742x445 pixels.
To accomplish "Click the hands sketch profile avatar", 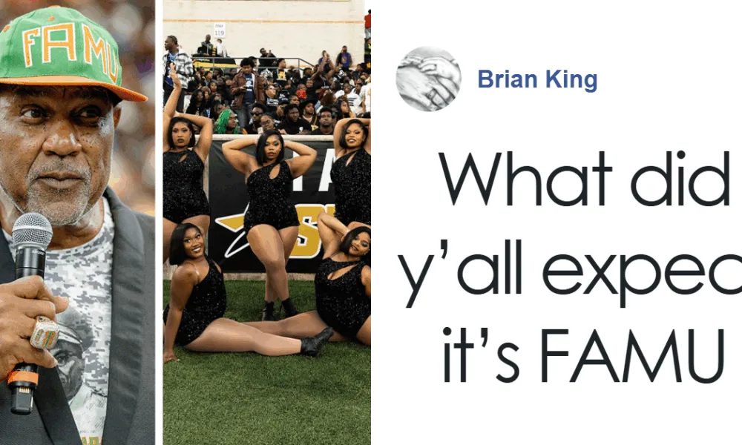I will pyautogui.click(x=428, y=79).
